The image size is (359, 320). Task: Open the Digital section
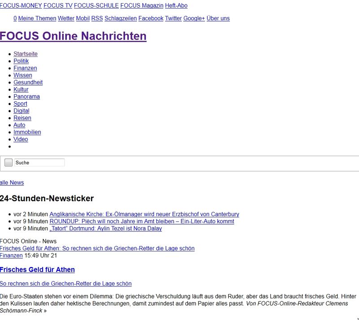(21, 111)
